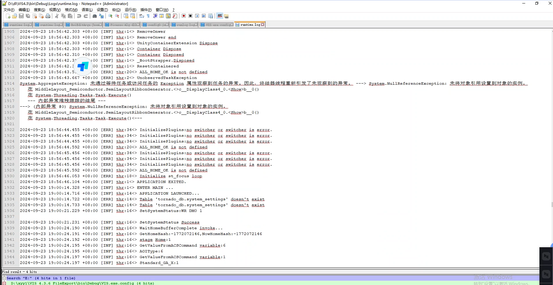Save recorded macro toolbar icon
Image resolution: width=553 pixels, height=285 pixels.
(x=211, y=16)
